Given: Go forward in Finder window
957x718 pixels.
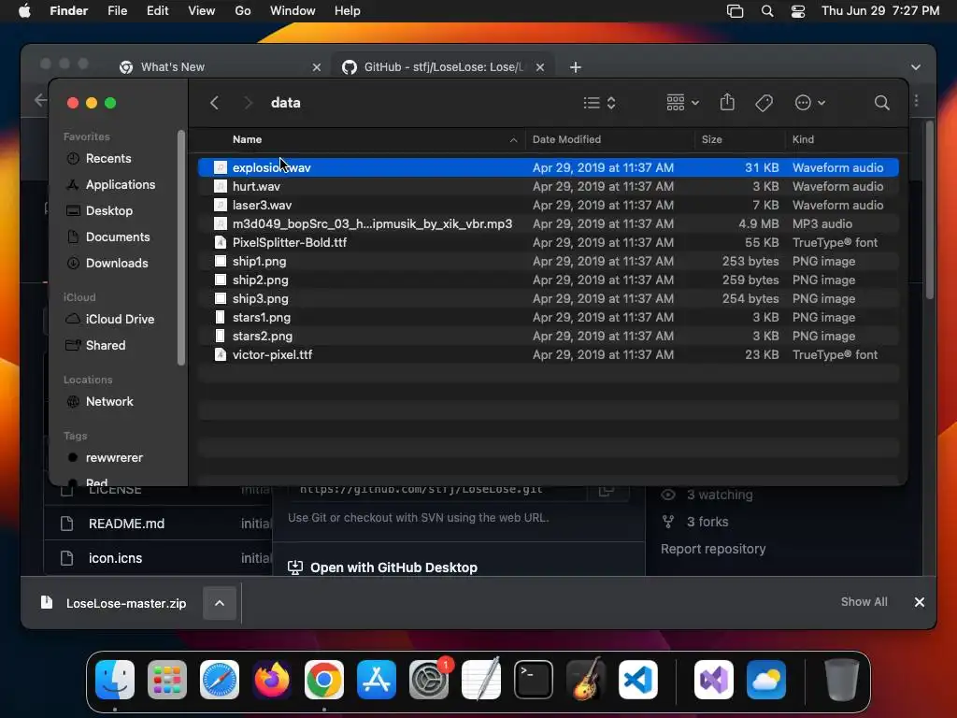Looking at the screenshot, I should click(x=248, y=103).
